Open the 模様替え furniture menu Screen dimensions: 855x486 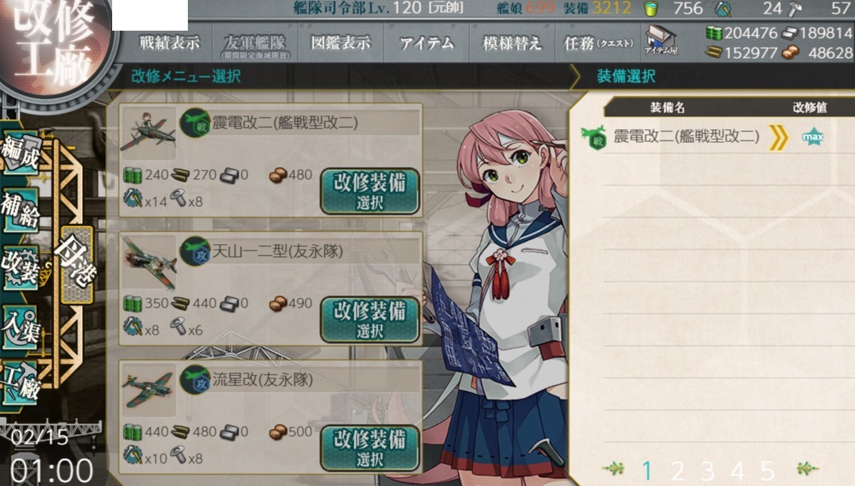coord(512,43)
